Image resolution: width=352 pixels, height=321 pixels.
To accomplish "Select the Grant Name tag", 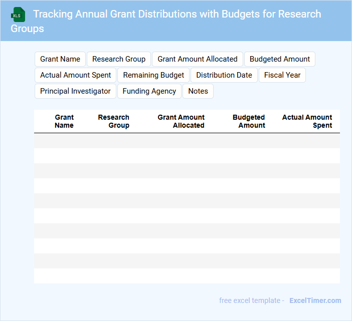I will click(x=60, y=59).
